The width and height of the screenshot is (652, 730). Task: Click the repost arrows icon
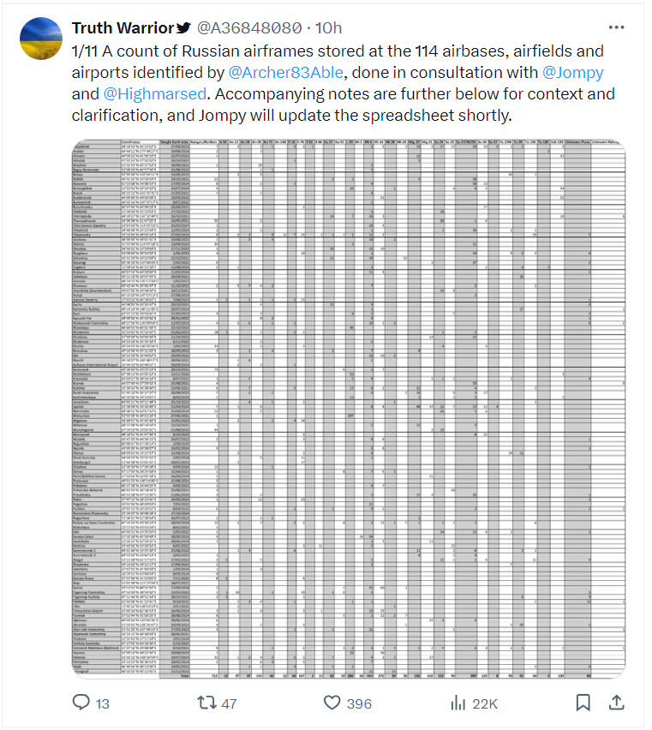point(206,703)
